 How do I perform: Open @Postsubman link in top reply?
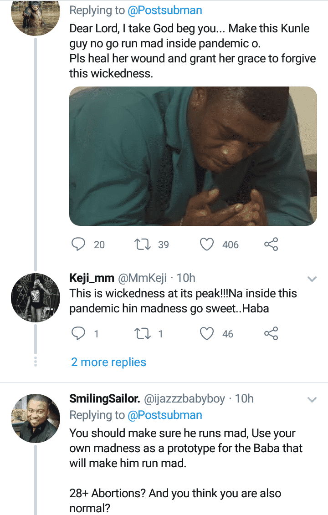tap(165, 10)
